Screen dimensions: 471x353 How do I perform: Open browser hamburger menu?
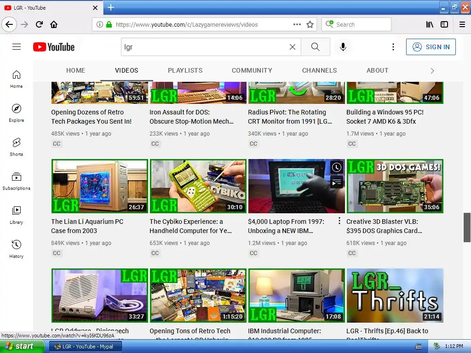462,24
